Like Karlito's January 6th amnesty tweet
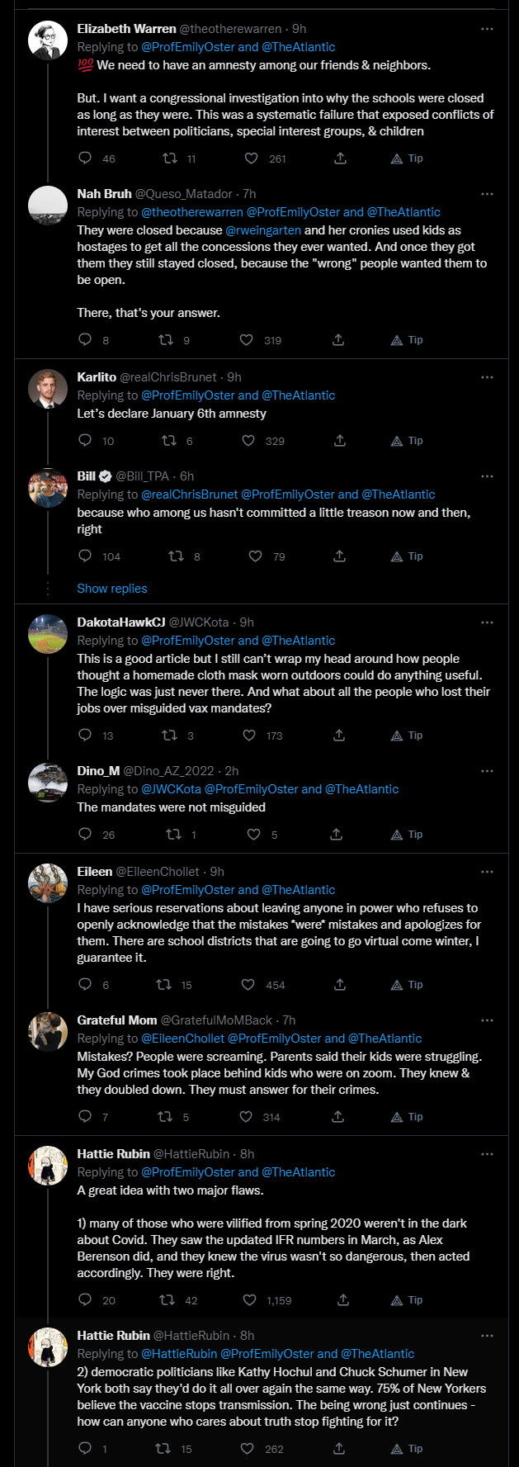 coord(248,440)
